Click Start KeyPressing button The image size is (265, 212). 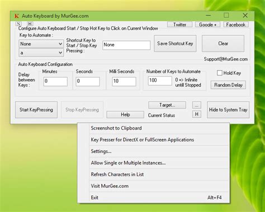pyautogui.click(x=36, y=110)
